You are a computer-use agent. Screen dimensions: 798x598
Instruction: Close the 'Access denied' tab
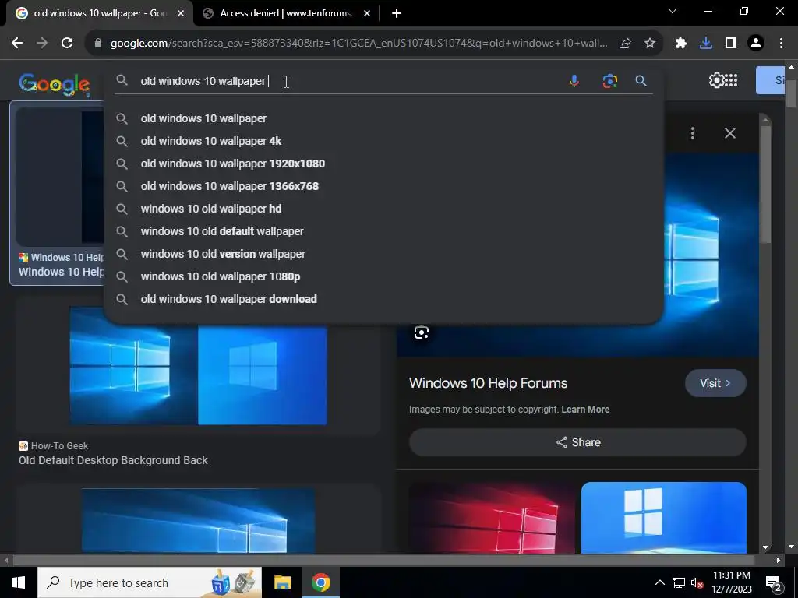(367, 13)
